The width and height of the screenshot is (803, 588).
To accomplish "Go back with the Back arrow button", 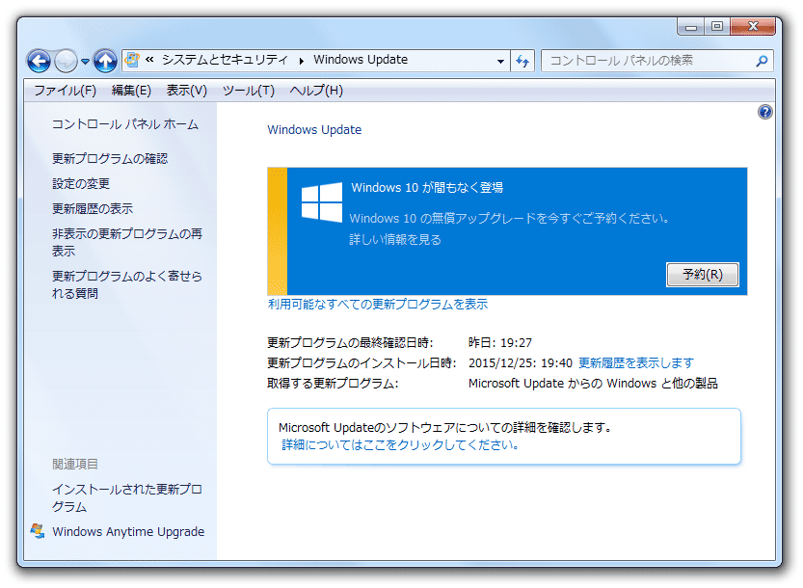I will [39, 62].
